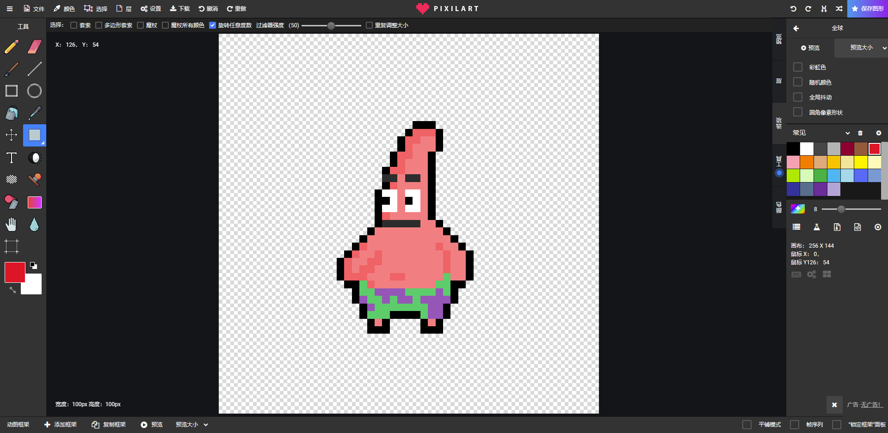
Task: Close the ad with X button
Action: point(834,405)
